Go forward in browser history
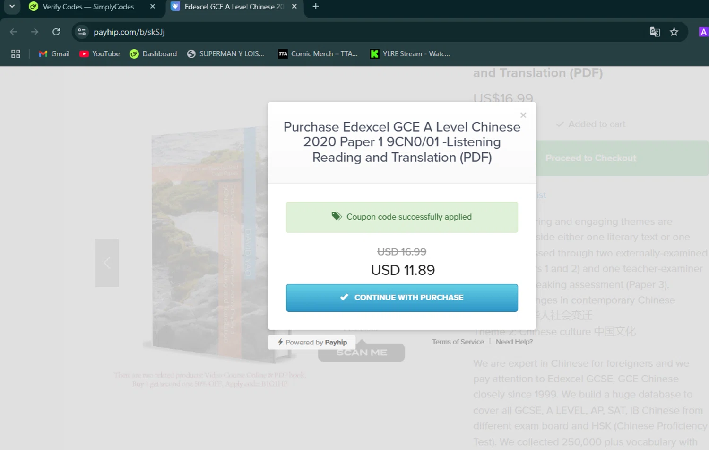709x450 pixels. tap(35, 32)
